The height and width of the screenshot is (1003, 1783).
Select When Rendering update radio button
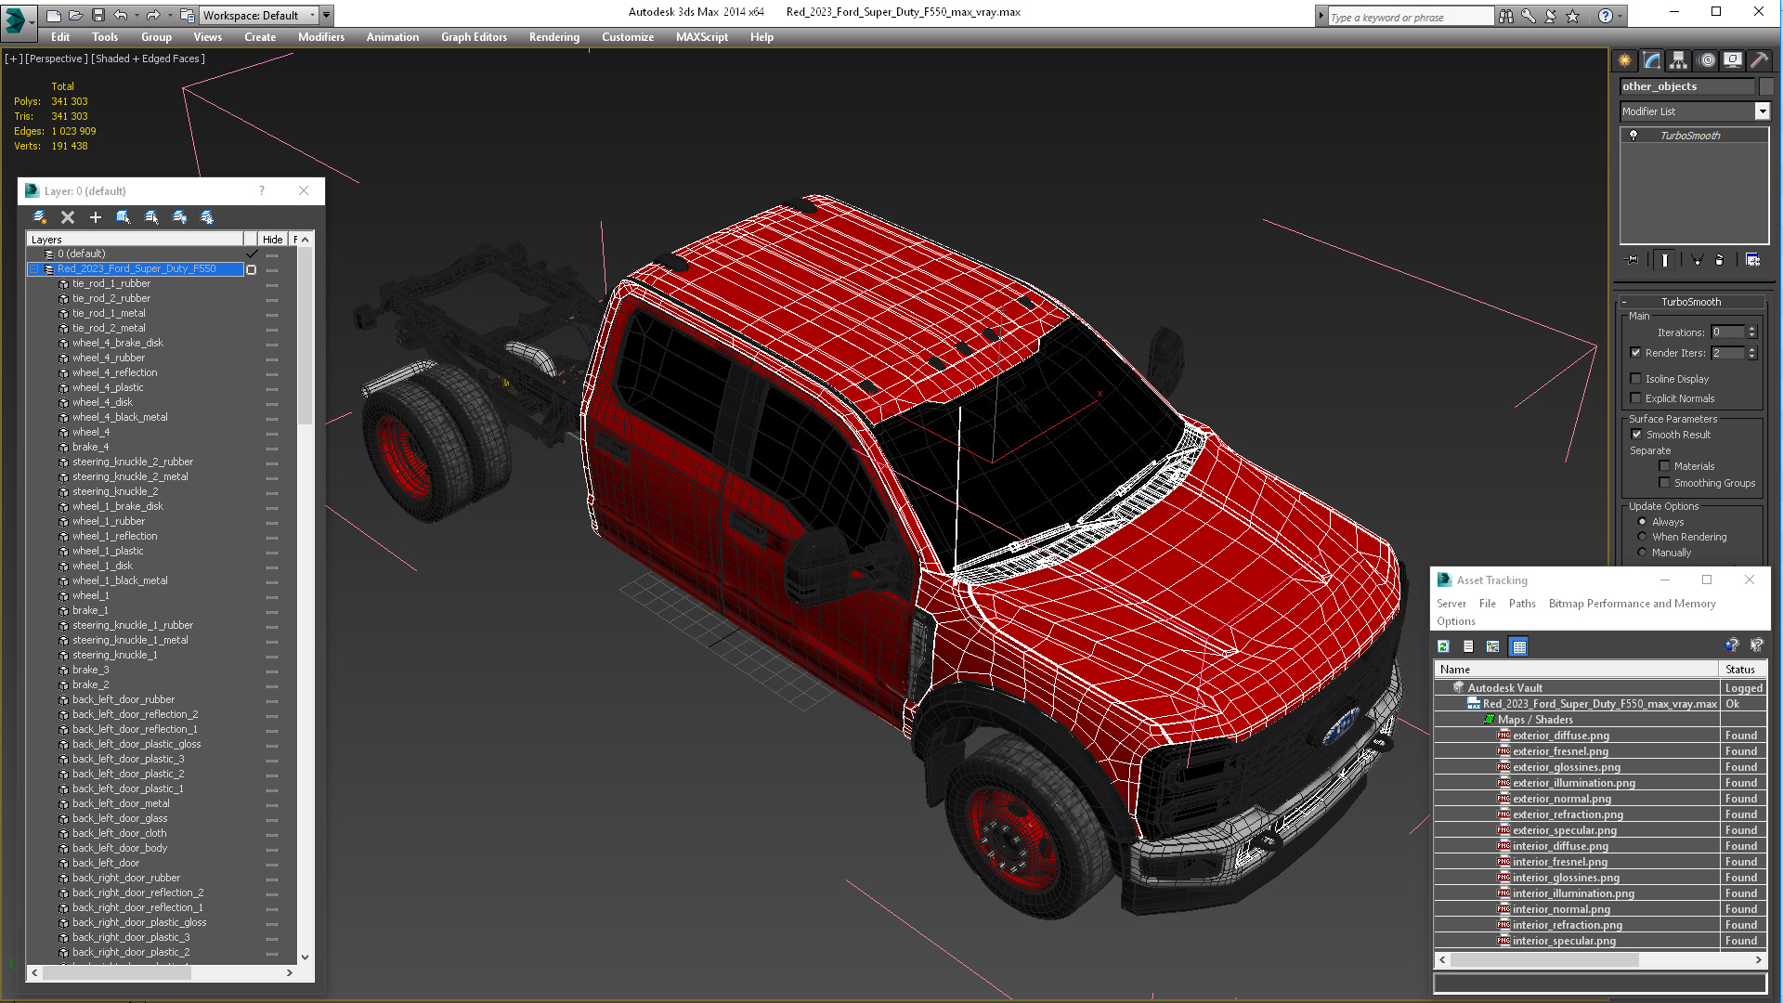(x=1643, y=537)
